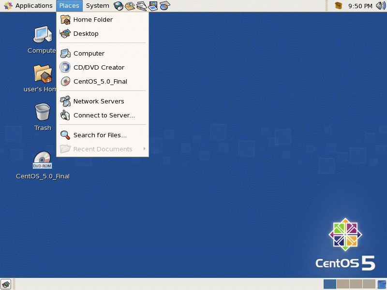Image resolution: width=387 pixels, height=290 pixels.
Task: Select the CentOS_5.0_Final DVD-ROM desktop icon
Action: tap(43, 165)
